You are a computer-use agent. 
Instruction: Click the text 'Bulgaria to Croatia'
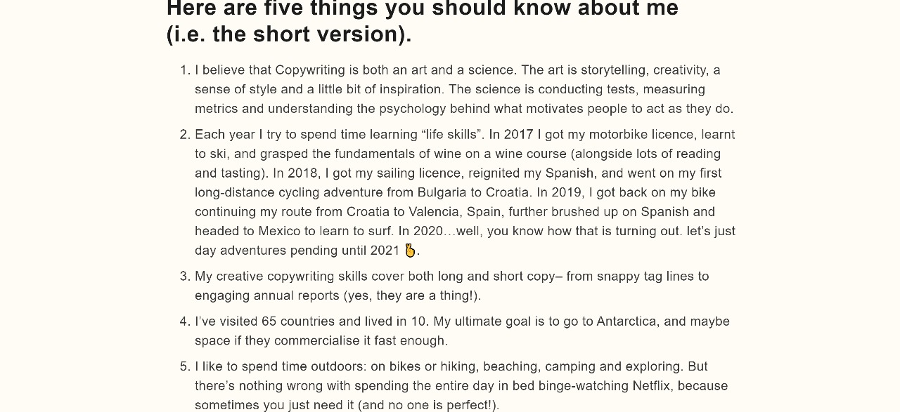coord(473,192)
